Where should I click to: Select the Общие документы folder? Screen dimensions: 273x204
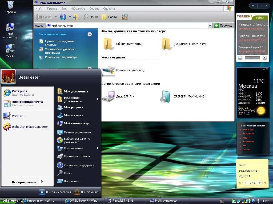tap(122, 44)
